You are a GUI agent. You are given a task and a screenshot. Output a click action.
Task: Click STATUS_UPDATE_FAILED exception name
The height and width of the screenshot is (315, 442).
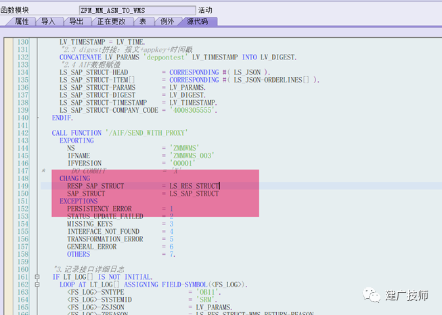(105, 216)
